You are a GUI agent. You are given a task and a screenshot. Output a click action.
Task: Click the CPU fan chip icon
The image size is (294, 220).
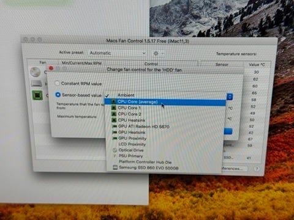[37, 95]
